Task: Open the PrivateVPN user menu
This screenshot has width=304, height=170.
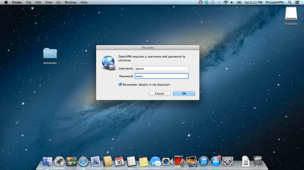Action: coord(274,2)
